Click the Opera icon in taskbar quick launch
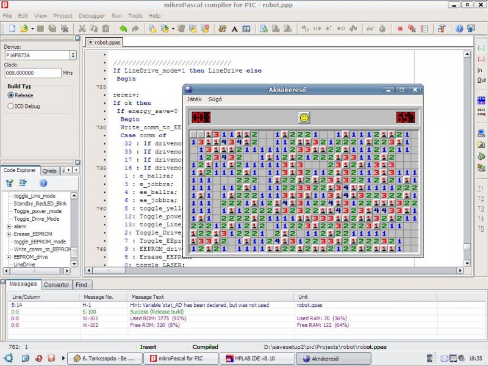Image resolution: width=488 pixels, height=366 pixels. click(39, 358)
